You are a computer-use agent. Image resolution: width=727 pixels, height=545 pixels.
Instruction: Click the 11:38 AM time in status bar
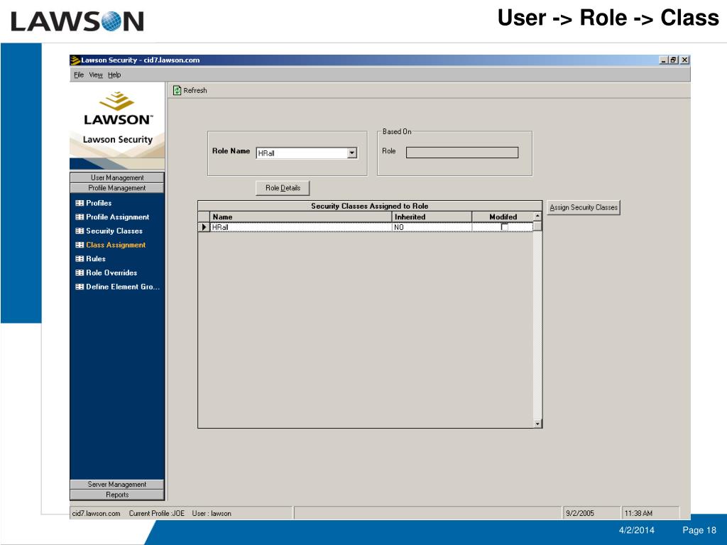tap(638, 514)
